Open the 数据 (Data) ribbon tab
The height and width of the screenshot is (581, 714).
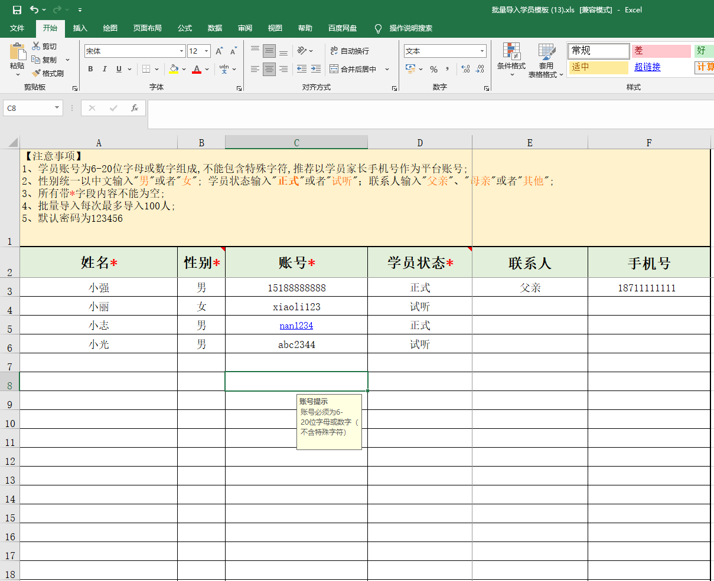[x=215, y=28]
